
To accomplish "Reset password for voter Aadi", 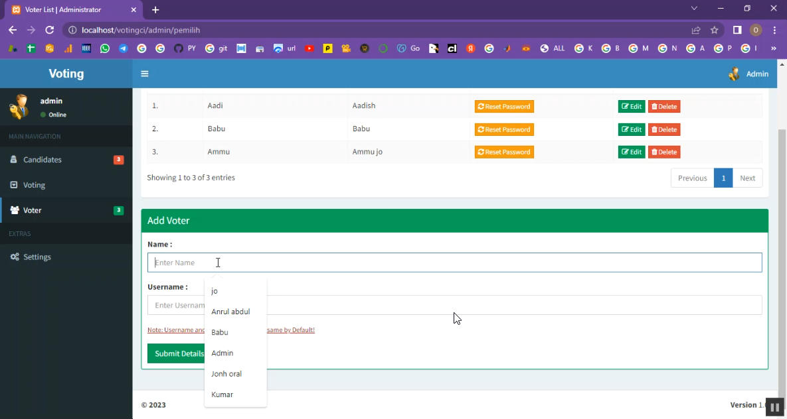I will tap(504, 107).
